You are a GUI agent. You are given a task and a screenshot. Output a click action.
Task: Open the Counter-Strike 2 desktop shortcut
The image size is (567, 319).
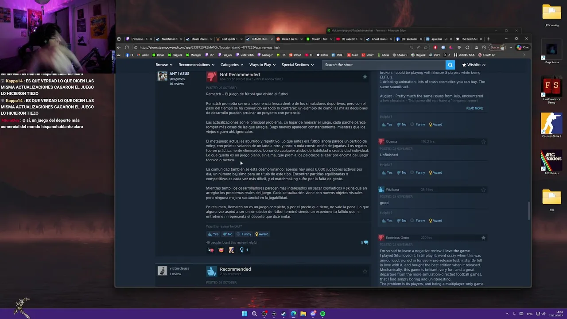551,125
